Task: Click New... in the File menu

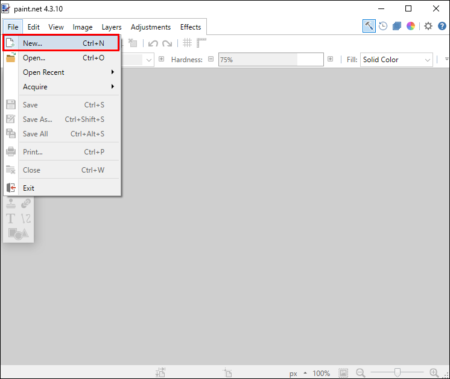Action: click(x=61, y=43)
